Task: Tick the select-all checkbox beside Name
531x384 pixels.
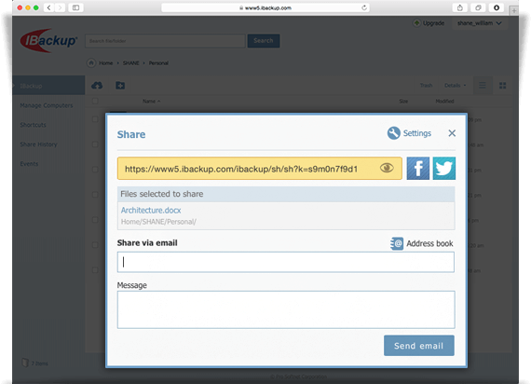Action: 95,101
